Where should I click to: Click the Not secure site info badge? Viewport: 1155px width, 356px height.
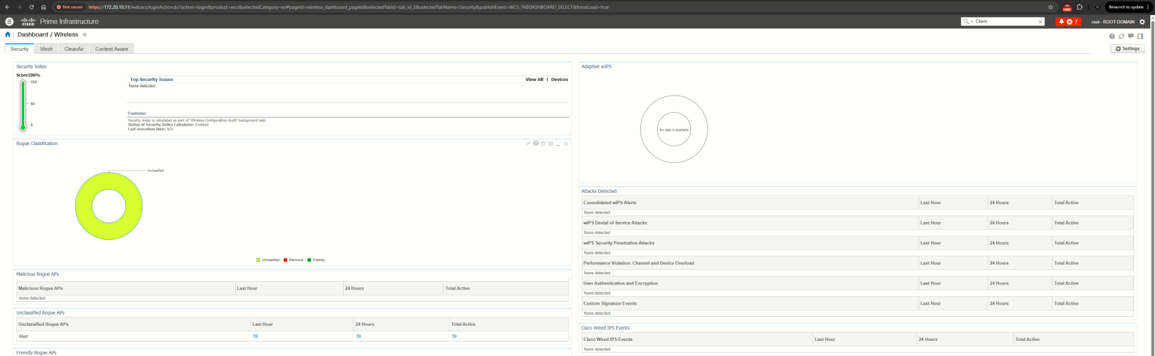click(x=69, y=7)
